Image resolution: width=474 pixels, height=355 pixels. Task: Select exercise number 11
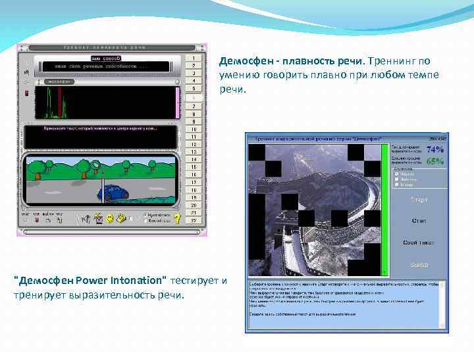[x=194, y=137]
